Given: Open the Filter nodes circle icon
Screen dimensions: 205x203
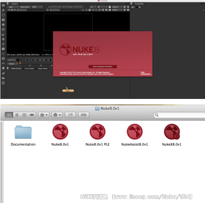Looking at the screenshot, I should [x=3, y=30].
